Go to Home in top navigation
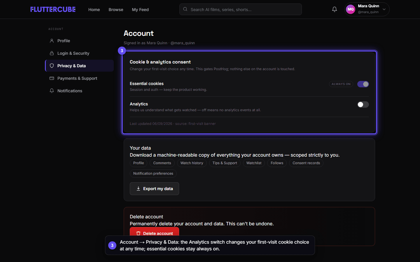 [x=94, y=10]
